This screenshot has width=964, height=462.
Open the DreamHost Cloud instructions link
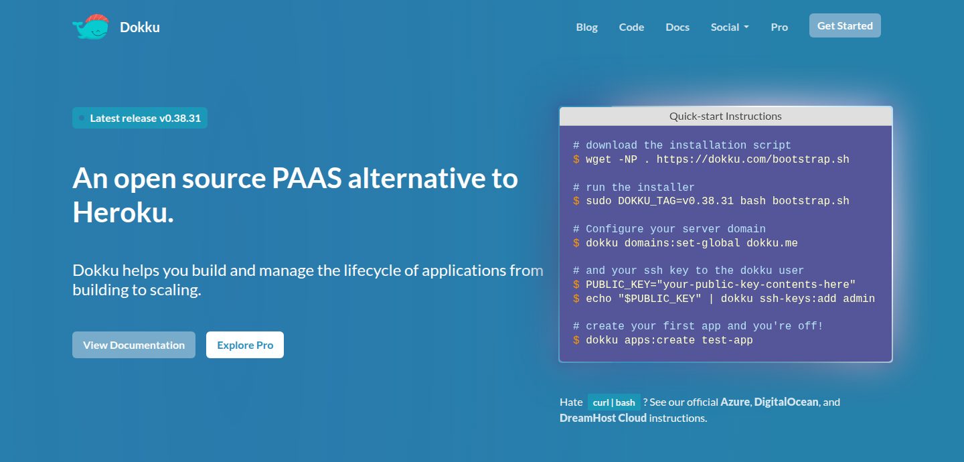603,418
